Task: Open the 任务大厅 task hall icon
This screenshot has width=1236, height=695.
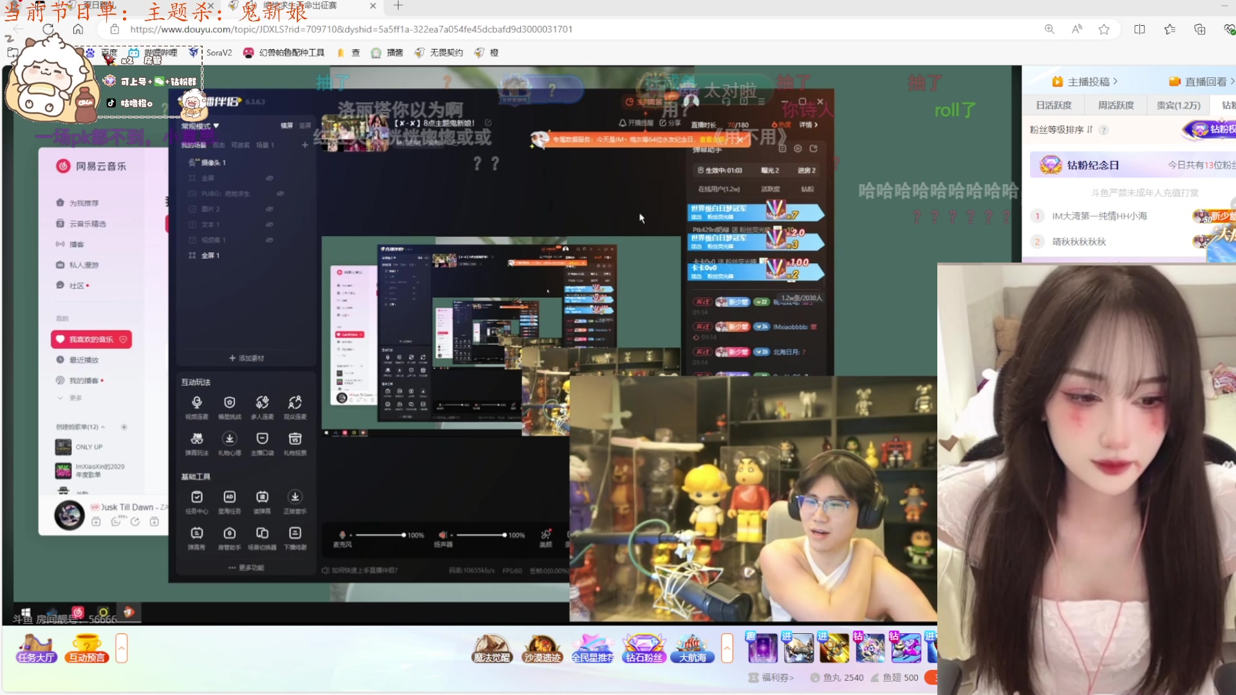Action: 36,647
